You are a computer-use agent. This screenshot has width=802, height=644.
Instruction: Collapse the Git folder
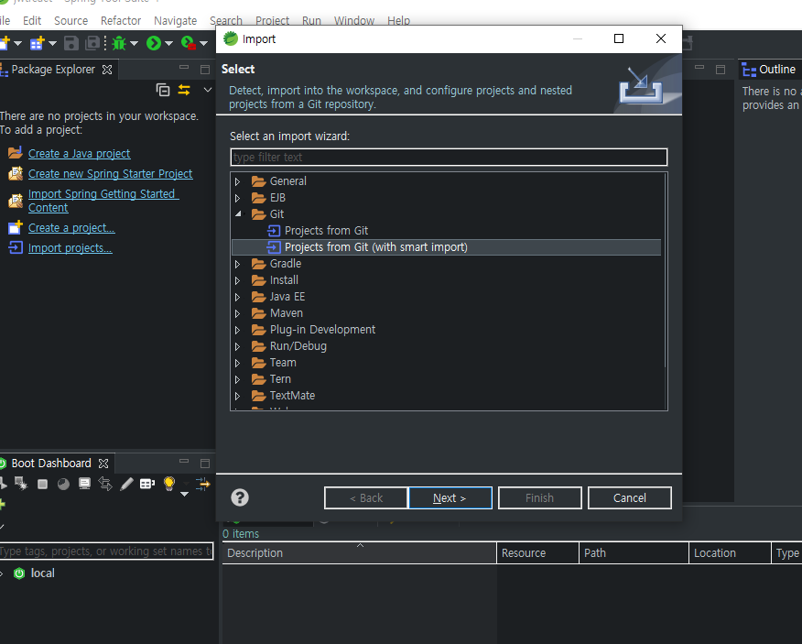point(238,214)
